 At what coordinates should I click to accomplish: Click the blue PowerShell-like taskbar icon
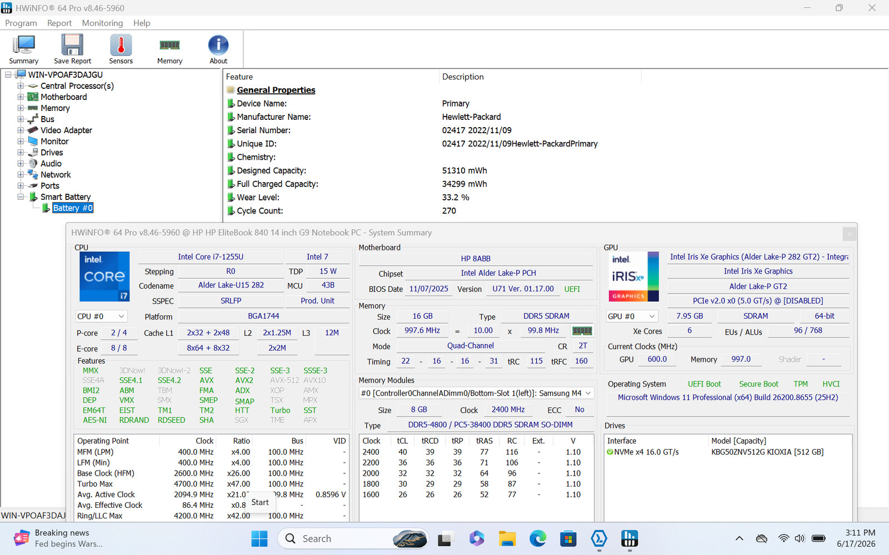598,538
